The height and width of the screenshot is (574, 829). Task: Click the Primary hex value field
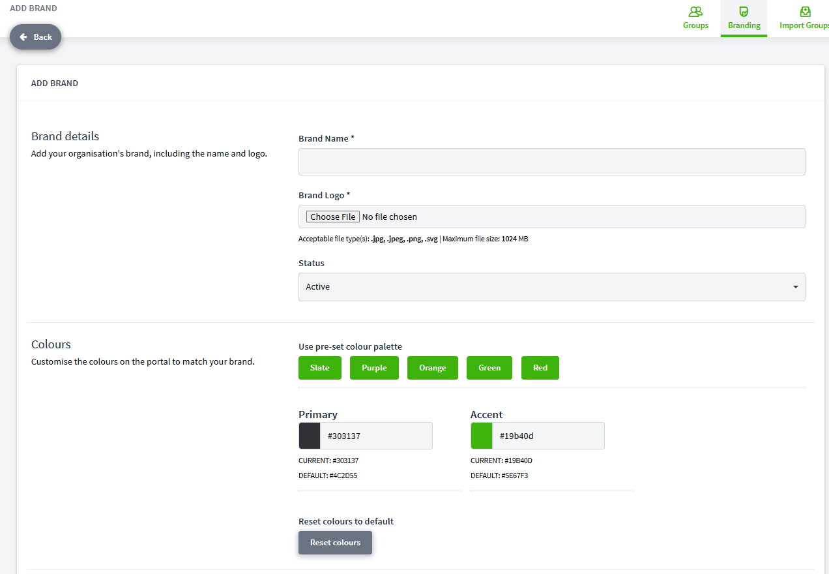[x=376, y=436]
